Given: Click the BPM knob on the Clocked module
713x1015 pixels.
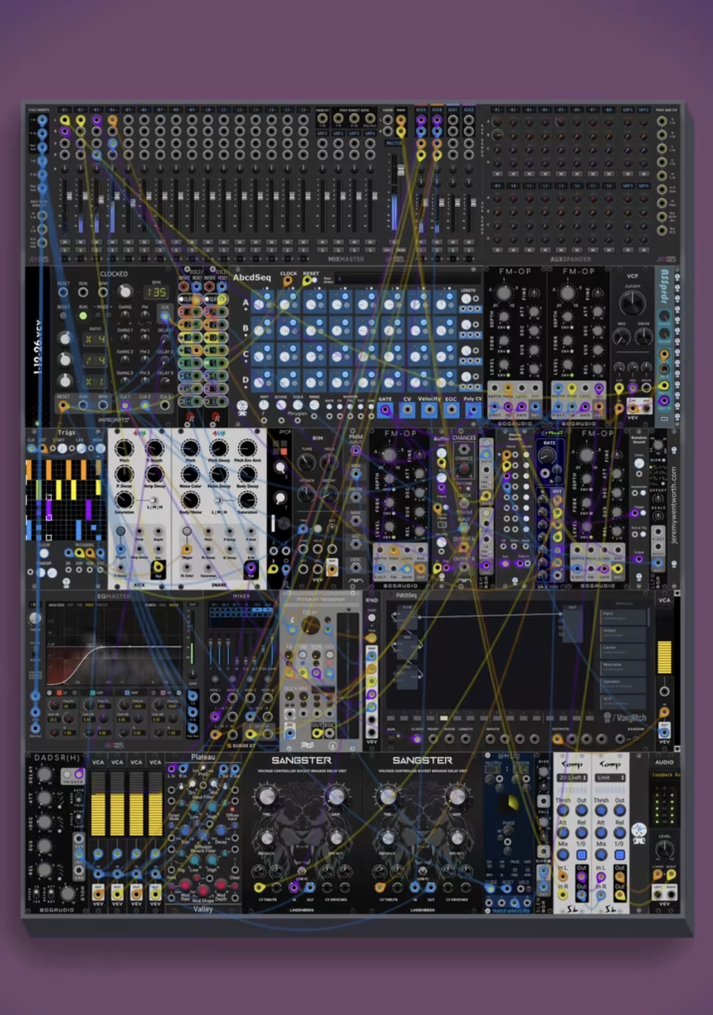Looking at the screenshot, I should click(125, 292).
